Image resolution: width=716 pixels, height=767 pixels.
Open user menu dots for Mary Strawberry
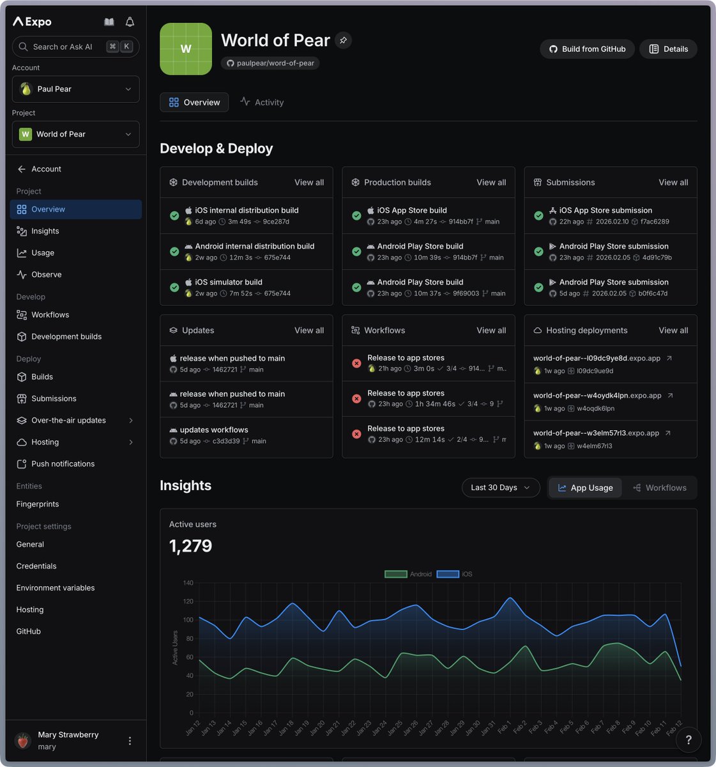click(130, 741)
